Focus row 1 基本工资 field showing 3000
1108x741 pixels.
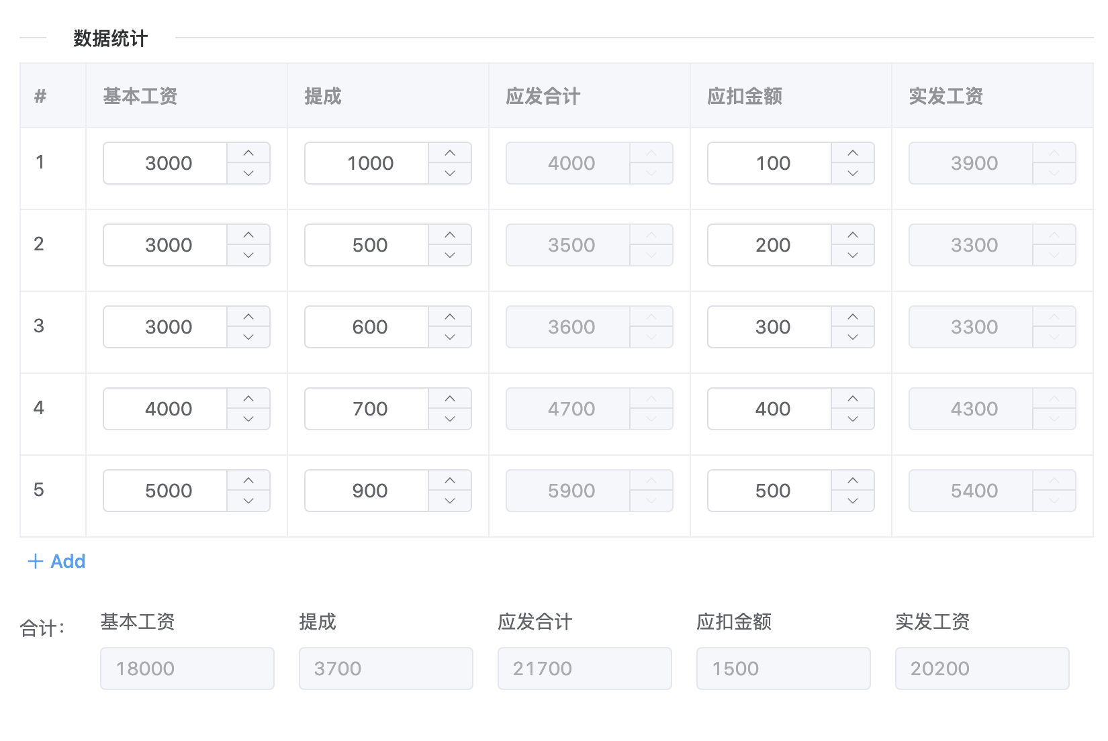165,163
